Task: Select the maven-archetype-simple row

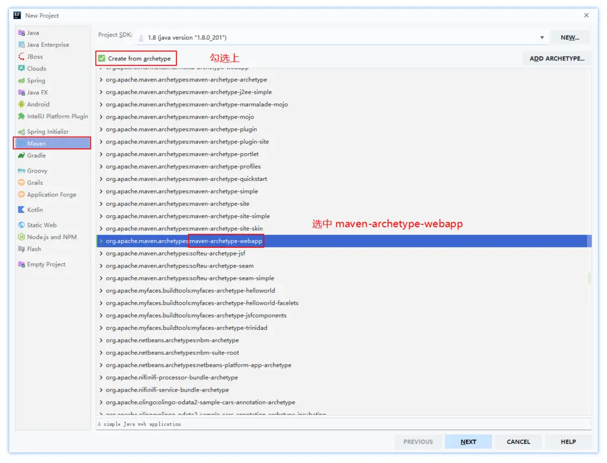Action: (344, 191)
